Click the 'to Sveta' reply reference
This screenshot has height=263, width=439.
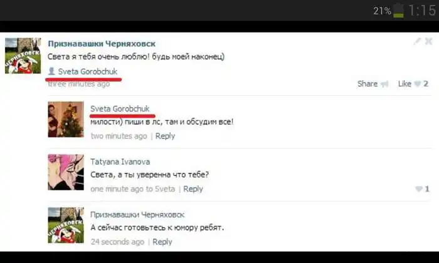(x=161, y=189)
